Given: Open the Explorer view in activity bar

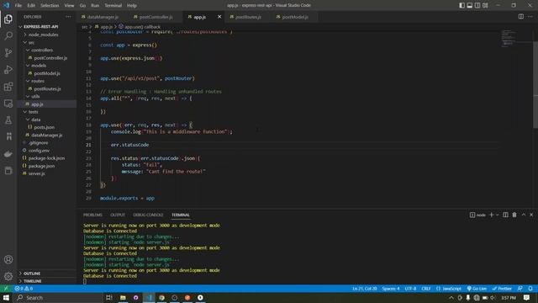Looking at the screenshot, I should (8, 19).
